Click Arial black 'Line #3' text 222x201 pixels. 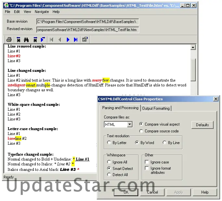(68, 169)
